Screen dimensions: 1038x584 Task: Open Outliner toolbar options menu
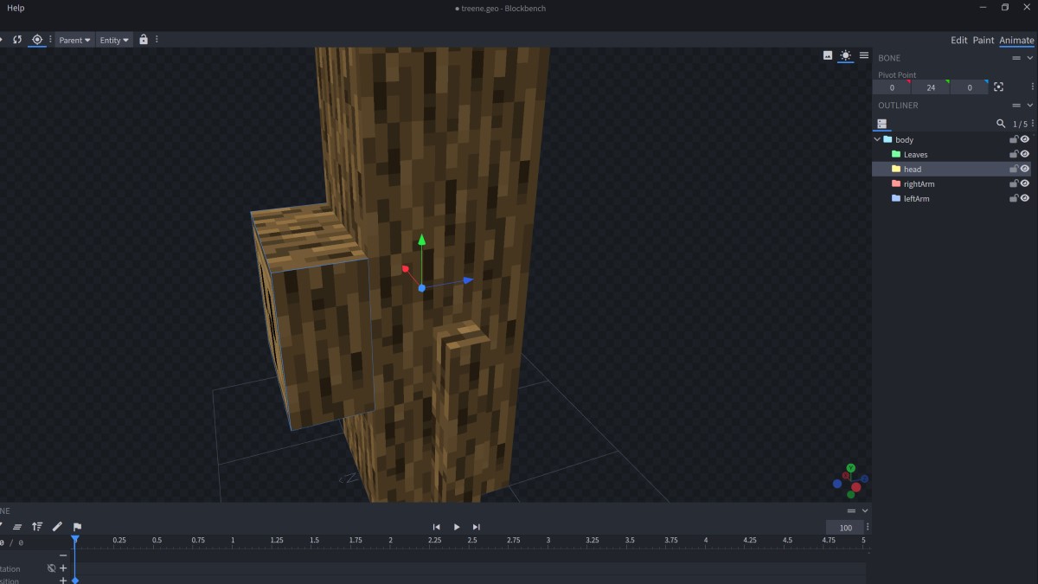click(1033, 124)
